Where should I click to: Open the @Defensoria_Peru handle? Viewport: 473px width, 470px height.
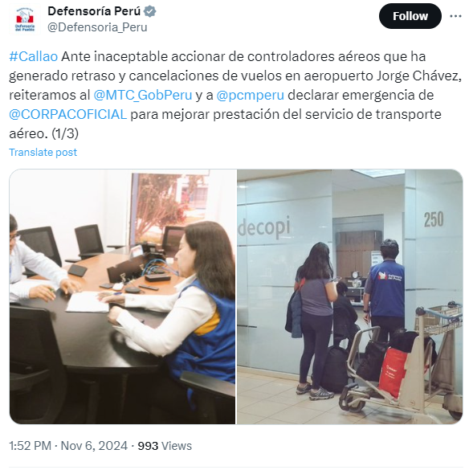[97, 27]
